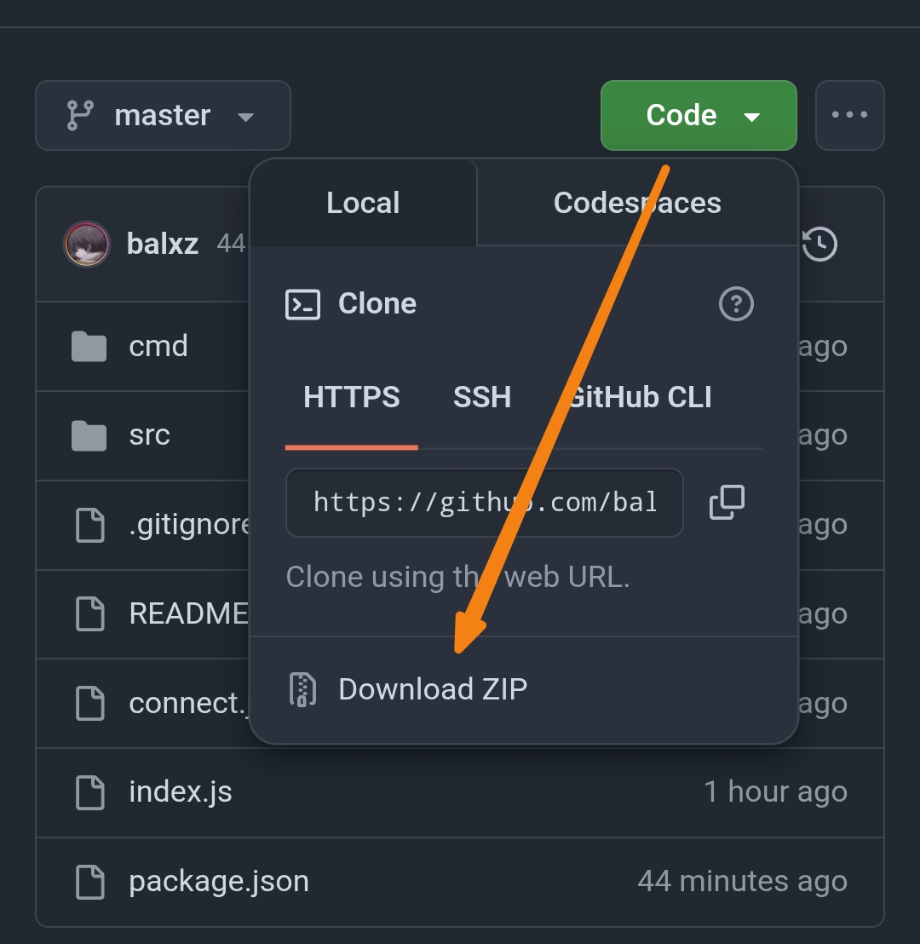The height and width of the screenshot is (944, 920).
Task: Select the SSH clone option
Action: 482,397
